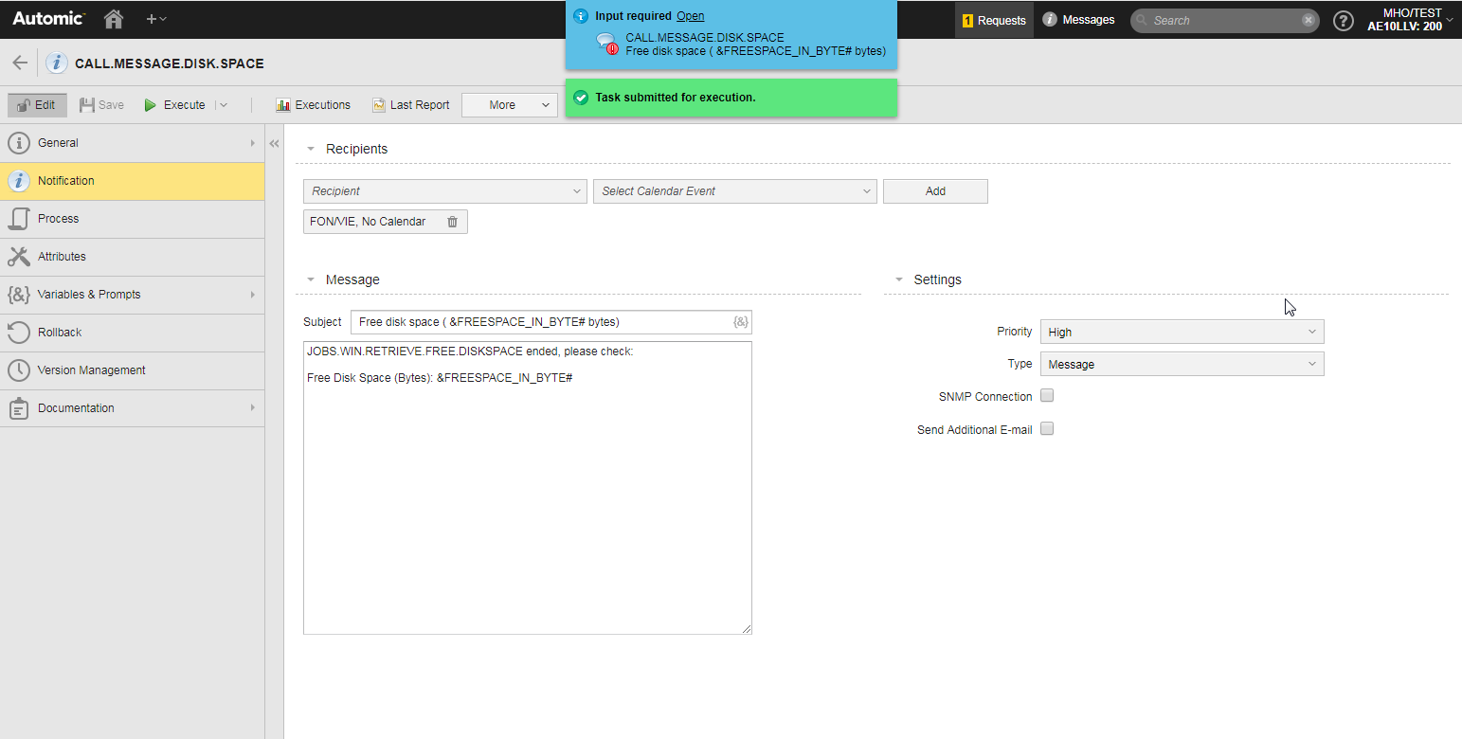Clear the search box with X icon
This screenshot has height=739, width=1462.
pos(1309,20)
